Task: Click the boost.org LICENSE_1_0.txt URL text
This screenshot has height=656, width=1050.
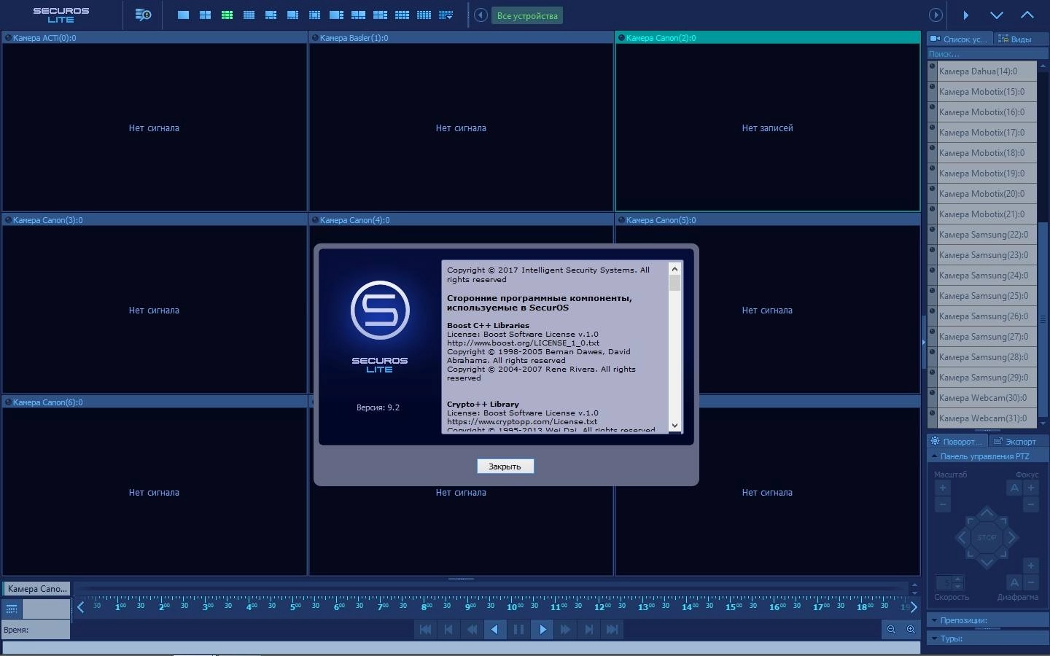Action: 523,343
